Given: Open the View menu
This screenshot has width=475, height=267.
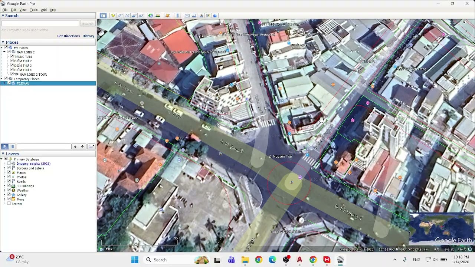Looking at the screenshot, I should pos(23,10).
